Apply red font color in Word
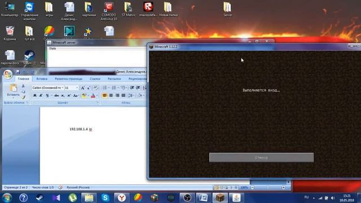361x203 pixels. point(93,95)
